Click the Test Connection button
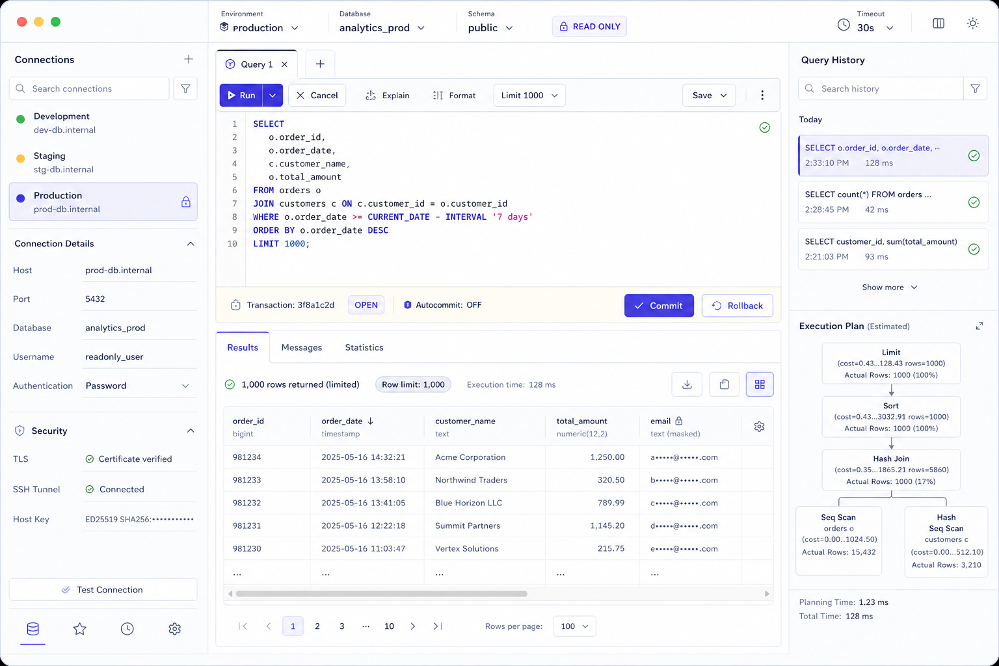The height and width of the screenshot is (666, 999). coord(103,590)
